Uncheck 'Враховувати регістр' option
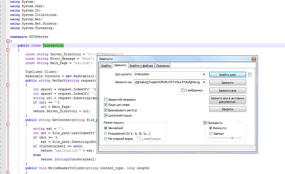 click(106, 110)
